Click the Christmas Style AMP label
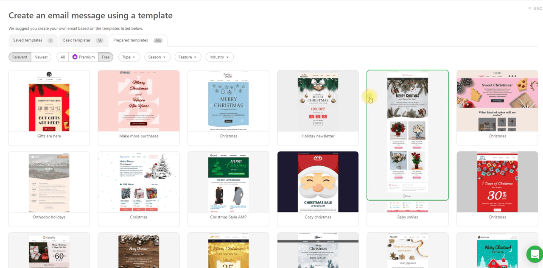The height and width of the screenshot is (268, 543). tap(228, 217)
